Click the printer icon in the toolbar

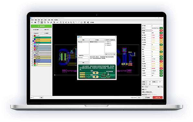[35, 23]
